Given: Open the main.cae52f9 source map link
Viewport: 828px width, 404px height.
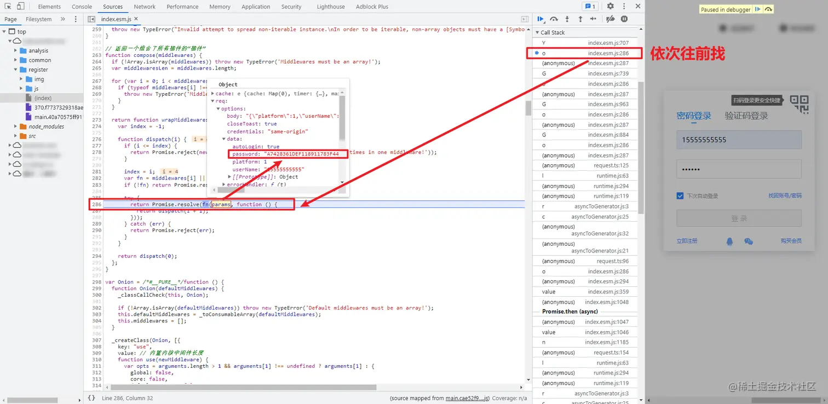Looking at the screenshot, I should (468, 398).
